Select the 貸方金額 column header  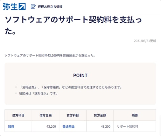coord(100,115)
